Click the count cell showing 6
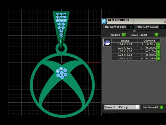Image resolution: width=166 pixels, height=125 pixels. pyautogui.click(x=142, y=59)
